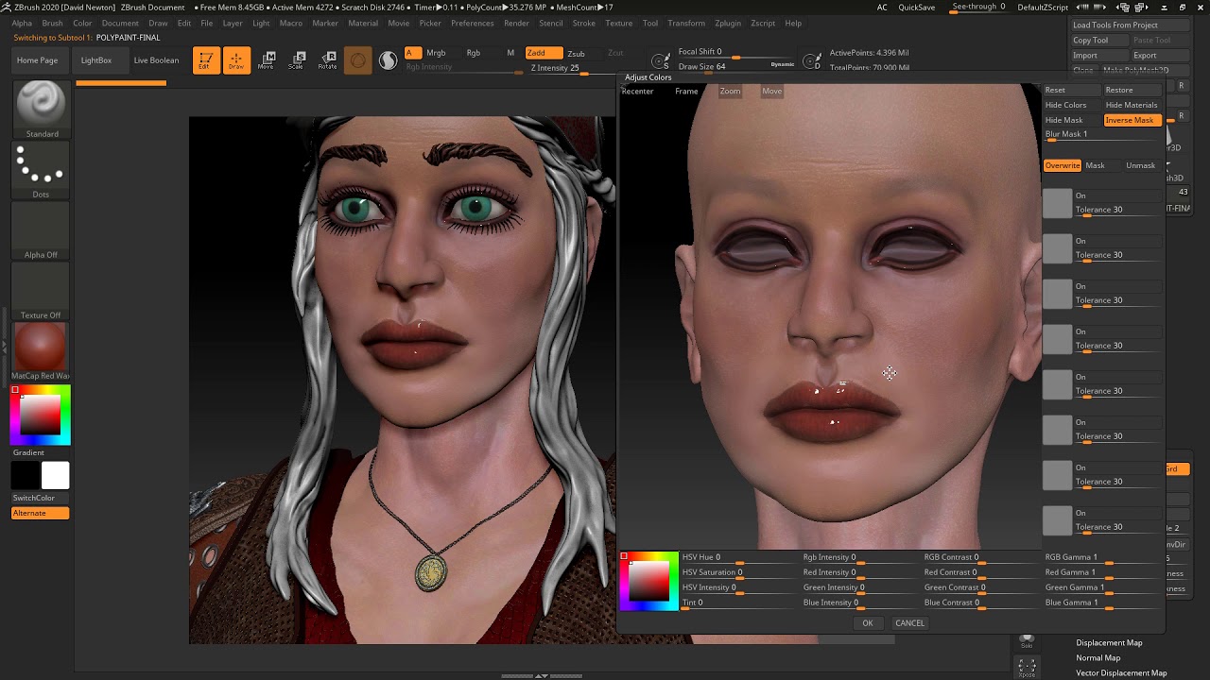This screenshot has height=680, width=1210.
Task: Pick a color in Adjust Colors picker
Action: 649,581
